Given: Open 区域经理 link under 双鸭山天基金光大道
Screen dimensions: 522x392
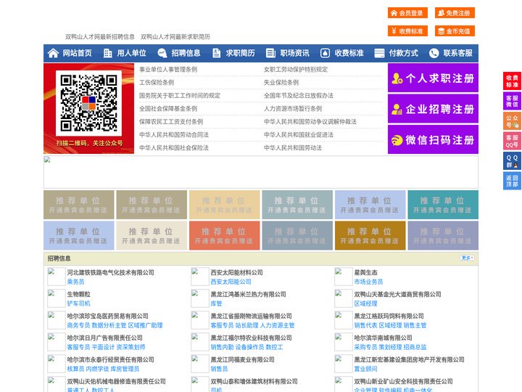Looking at the screenshot, I should pos(365,303).
